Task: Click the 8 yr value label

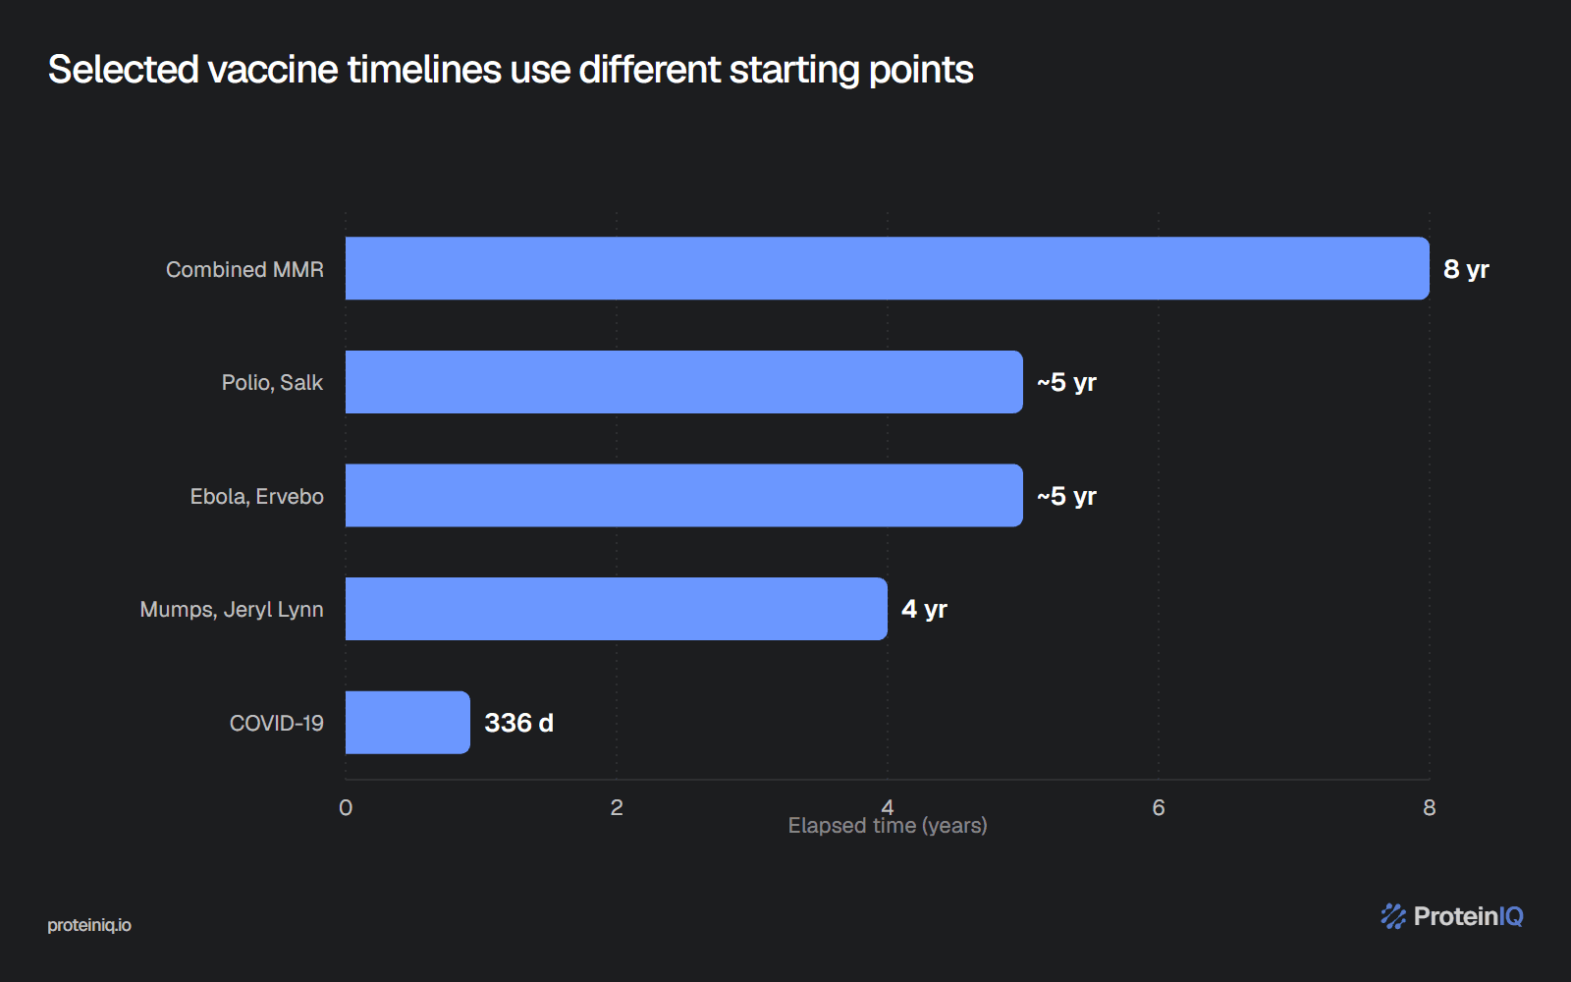Action: click(x=1466, y=269)
